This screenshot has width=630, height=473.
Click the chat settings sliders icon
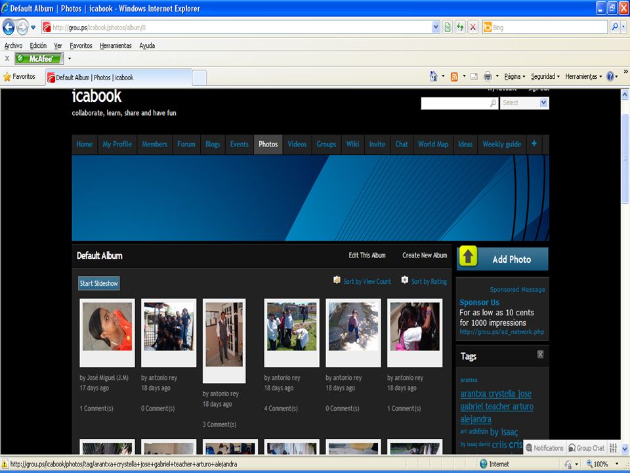coord(613,448)
